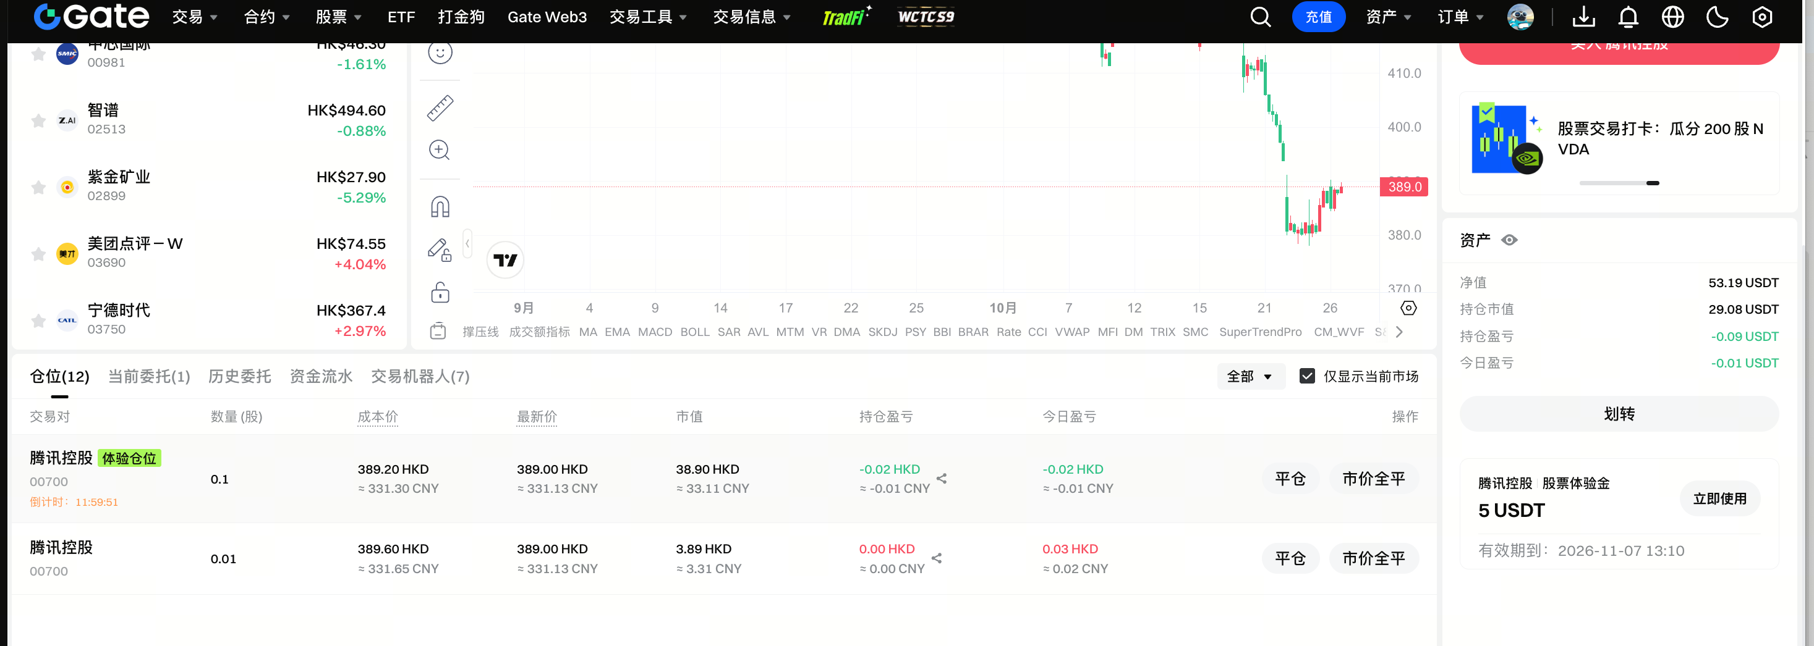Expand the 订单 header dropdown
This screenshot has width=1814, height=646.
(x=1460, y=17)
